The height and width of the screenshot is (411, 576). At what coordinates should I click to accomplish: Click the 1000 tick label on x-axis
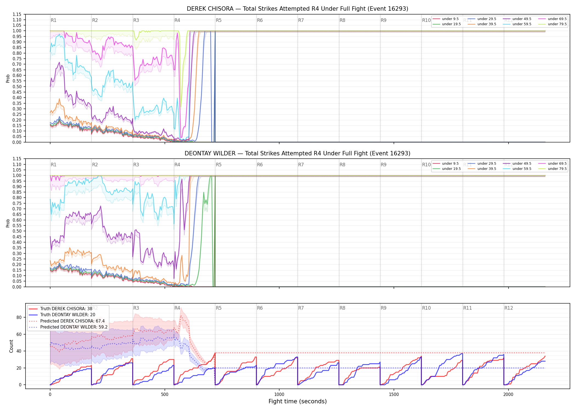[279, 395]
